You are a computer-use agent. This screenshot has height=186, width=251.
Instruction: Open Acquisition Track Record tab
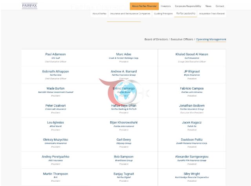212,14
